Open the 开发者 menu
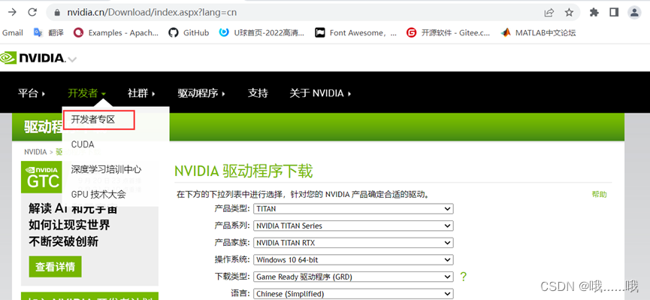The width and height of the screenshot is (650, 300). click(x=86, y=93)
